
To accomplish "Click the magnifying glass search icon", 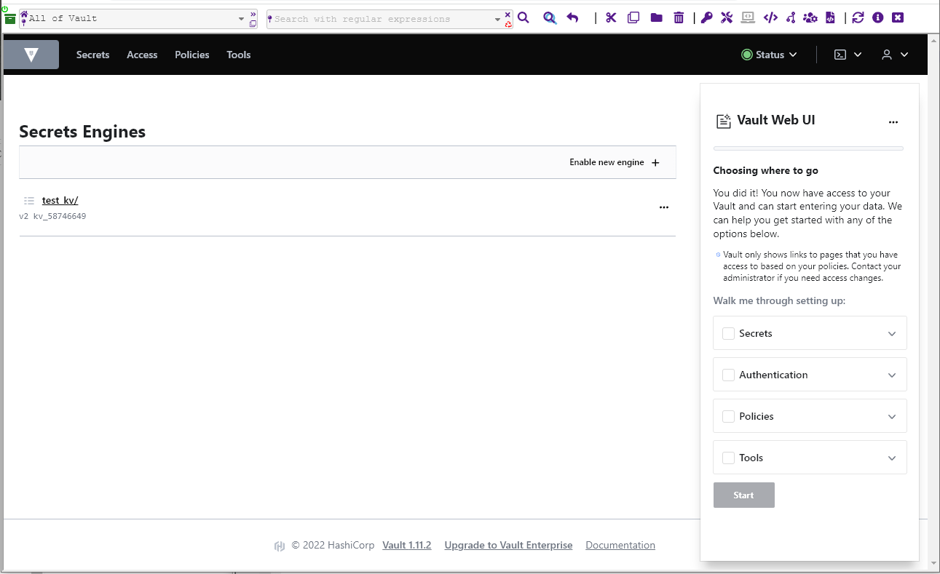I will [x=524, y=17].
